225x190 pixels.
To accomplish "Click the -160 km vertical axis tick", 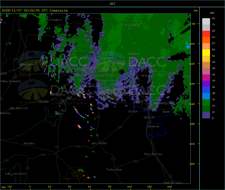I will coord(192,104).
